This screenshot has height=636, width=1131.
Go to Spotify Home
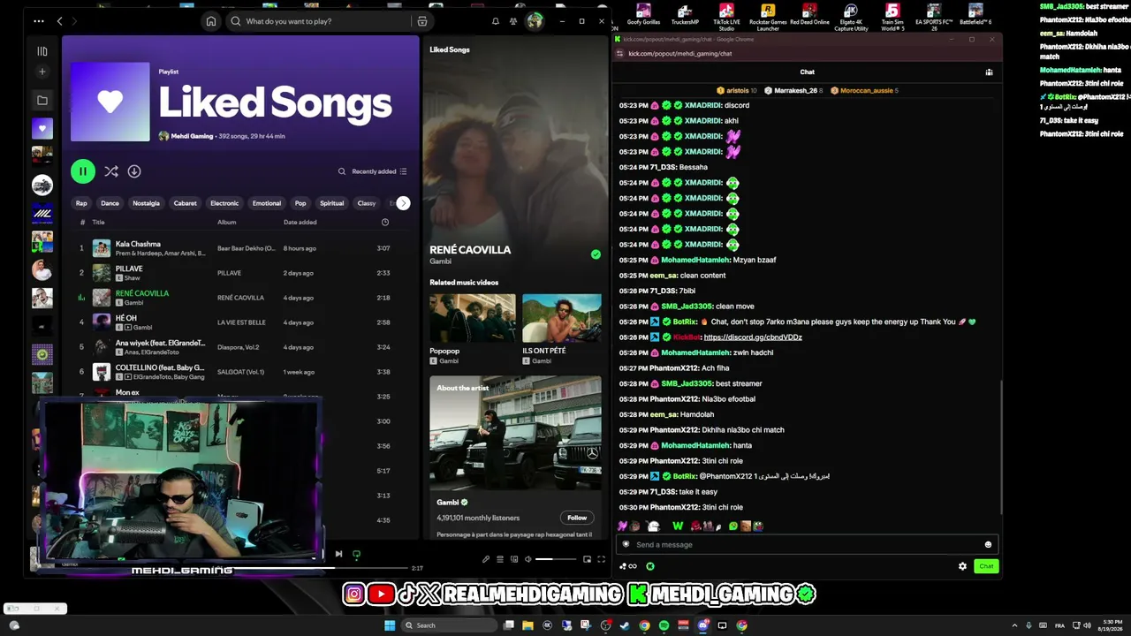pos(210,21)
